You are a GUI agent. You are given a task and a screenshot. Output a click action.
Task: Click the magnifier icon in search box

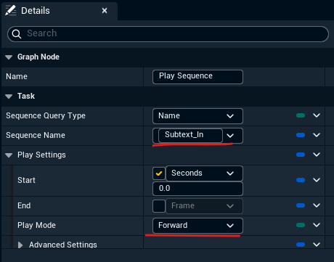click(x=17, y=34)
